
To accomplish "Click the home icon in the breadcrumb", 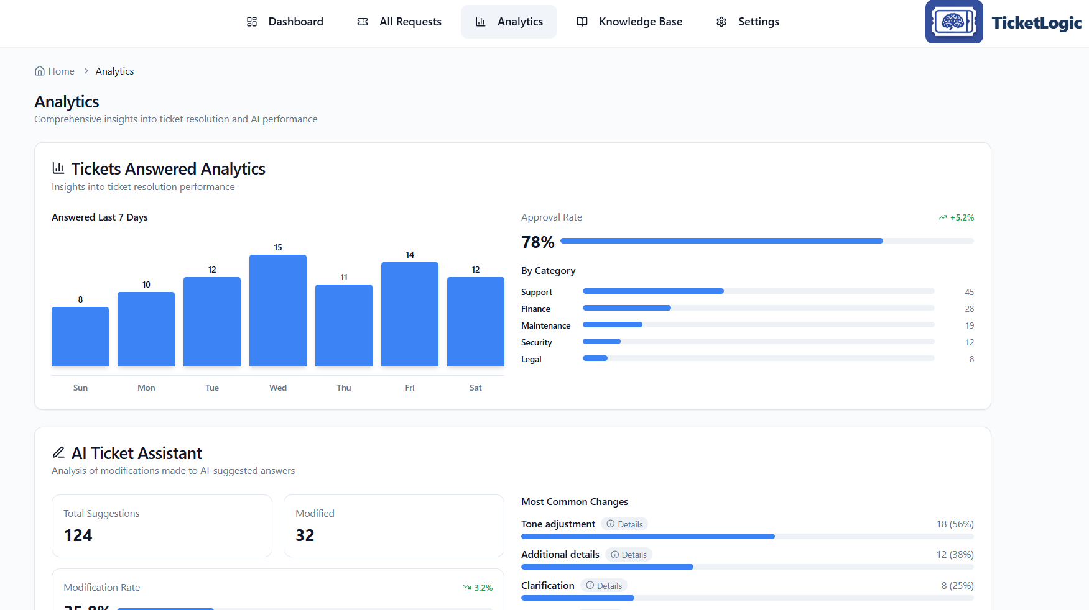I will 39,70.
